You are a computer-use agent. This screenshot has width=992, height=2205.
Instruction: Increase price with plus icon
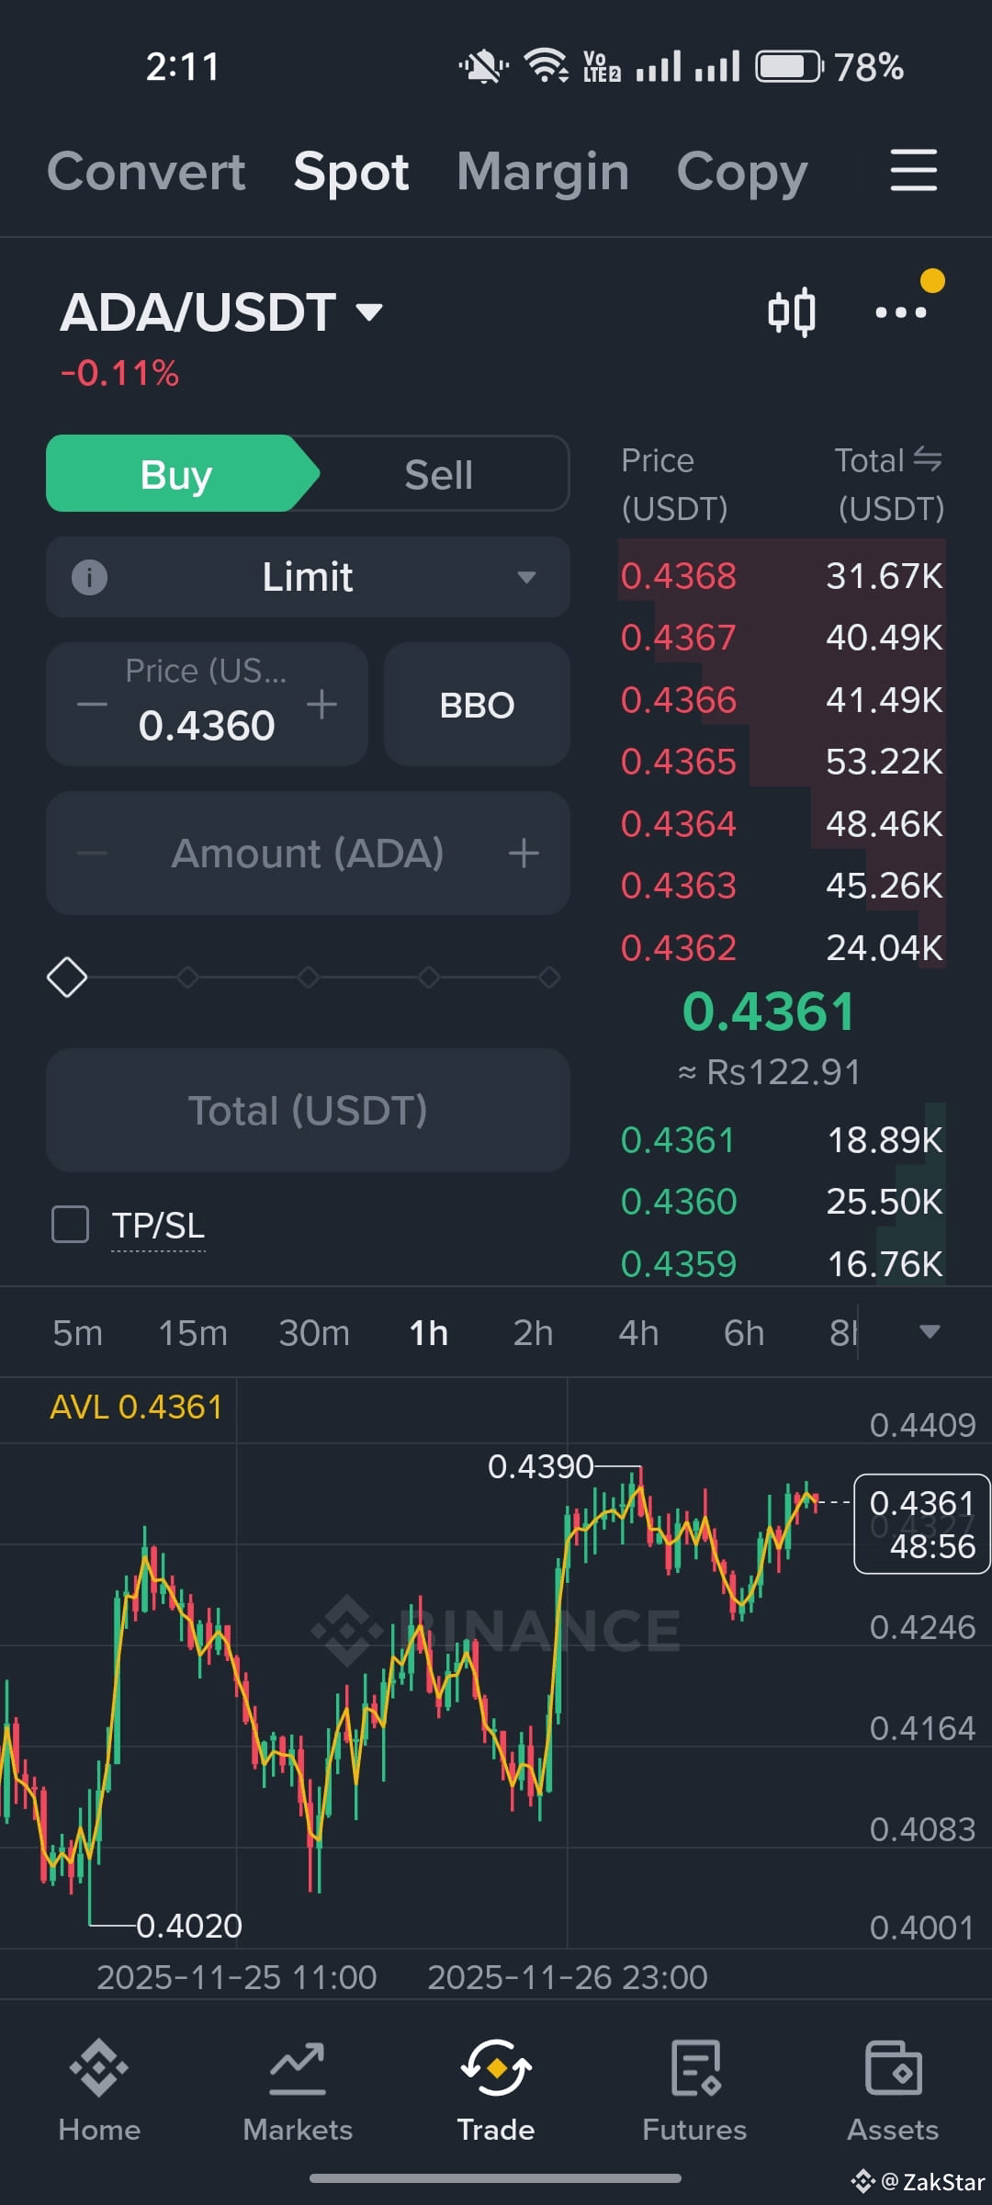pyautogui.click(x=321, y=706)
